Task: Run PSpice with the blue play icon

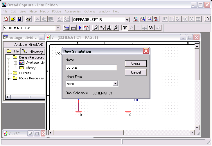Action: (x=80, y=28)
